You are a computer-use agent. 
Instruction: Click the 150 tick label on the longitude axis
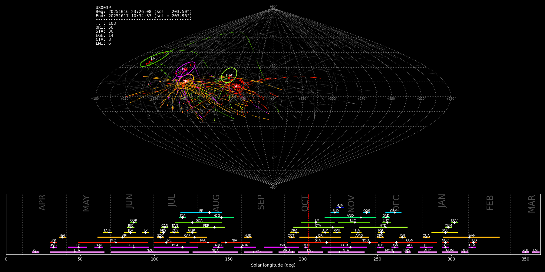point(229,259)
